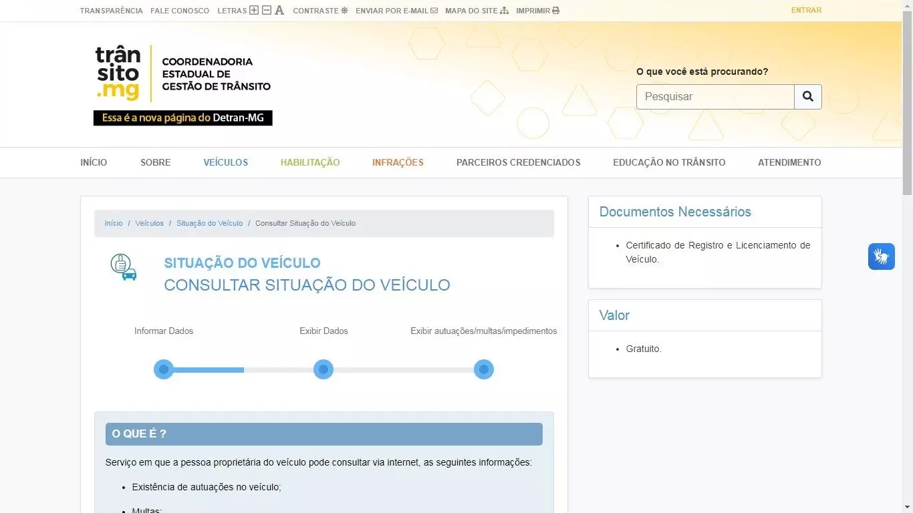913x513 pixels.
Task: Click the Letras label
Action: [232, 11]
